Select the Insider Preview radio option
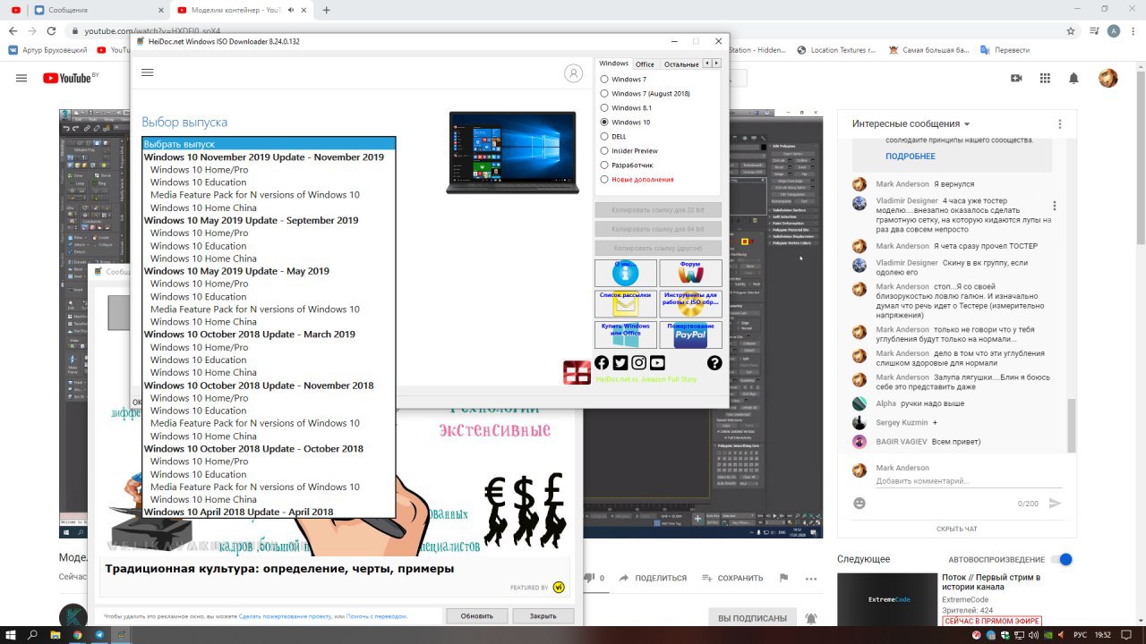The width and height of the screenshot is (1146, 644). click(604, 151)
